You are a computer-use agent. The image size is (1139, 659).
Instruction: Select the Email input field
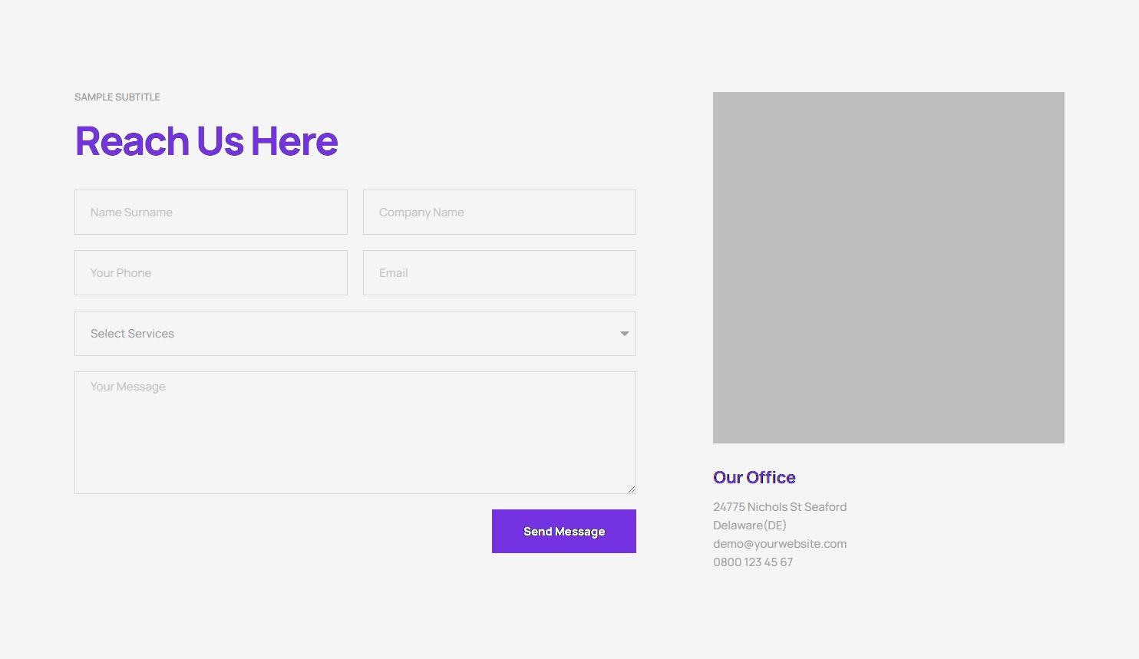click(499, 273)
